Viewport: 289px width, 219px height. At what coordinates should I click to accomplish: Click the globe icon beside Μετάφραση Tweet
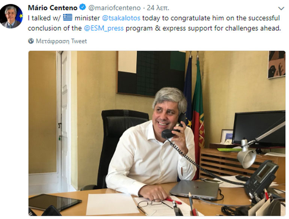pyautogui.click(x=31, y=41)
